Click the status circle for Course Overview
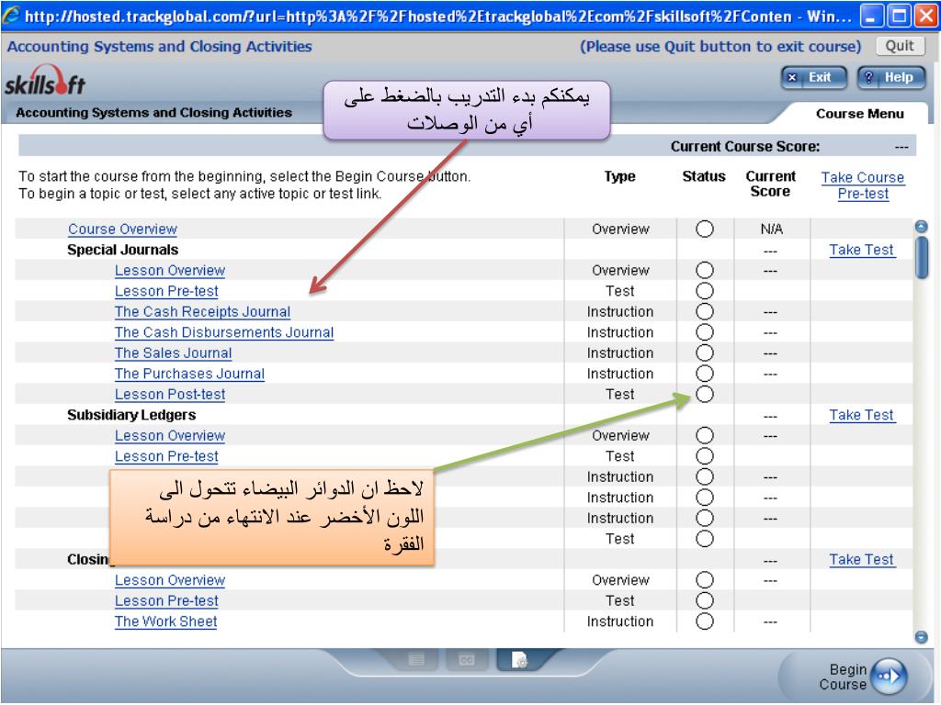Screen dimensions: 941x705 705,229
